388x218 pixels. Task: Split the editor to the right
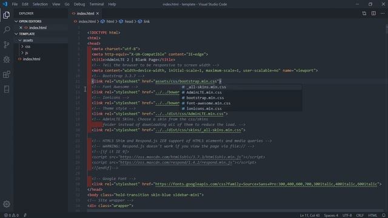(x=373, y=13)
